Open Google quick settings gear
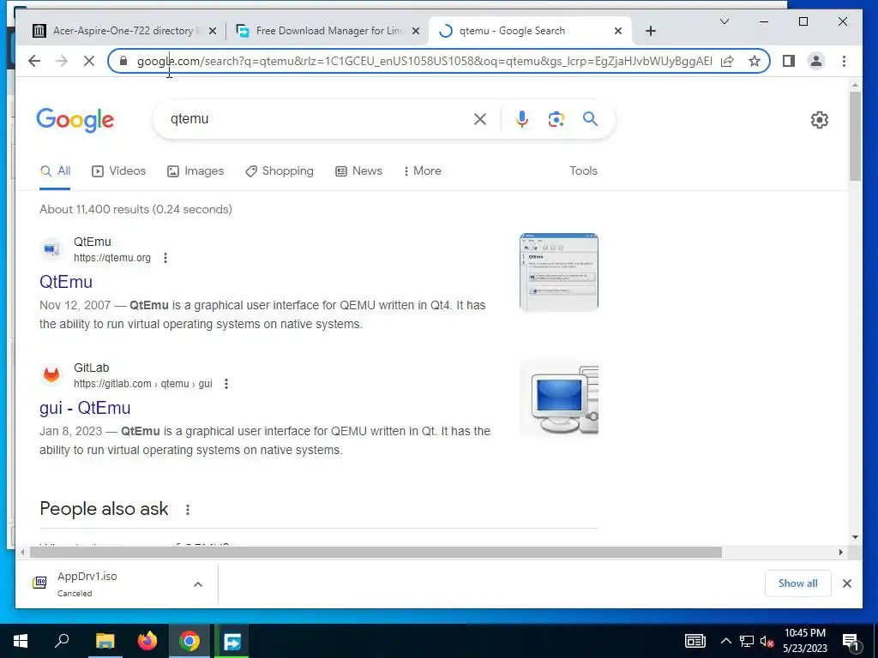Image resolution: width=878 pixels, height=658 pixels. pyautogui.click(x=819, y=120)
